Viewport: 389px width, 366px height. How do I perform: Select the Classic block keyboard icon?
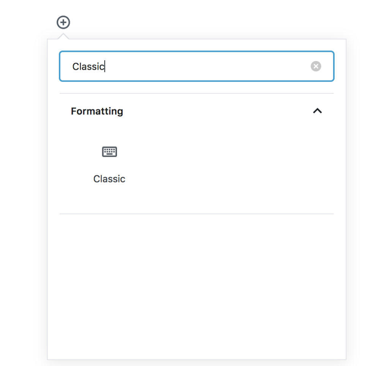[x=109, y=152]
